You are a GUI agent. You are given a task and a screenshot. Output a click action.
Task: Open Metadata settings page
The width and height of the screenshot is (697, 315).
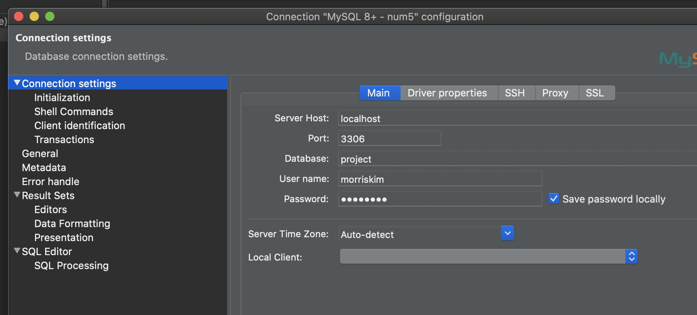44,167
